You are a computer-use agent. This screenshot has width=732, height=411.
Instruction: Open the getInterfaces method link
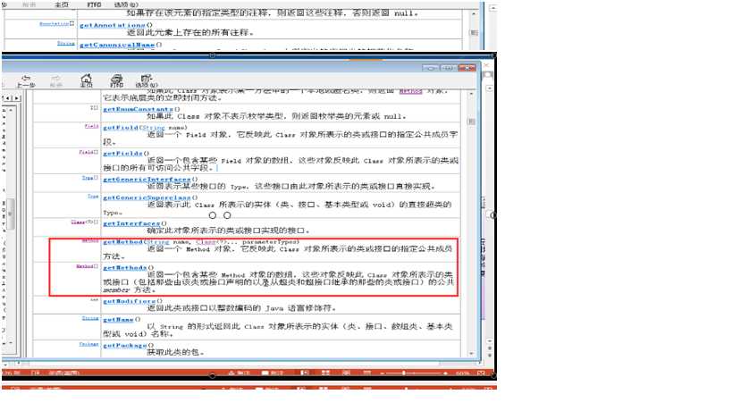131,223
